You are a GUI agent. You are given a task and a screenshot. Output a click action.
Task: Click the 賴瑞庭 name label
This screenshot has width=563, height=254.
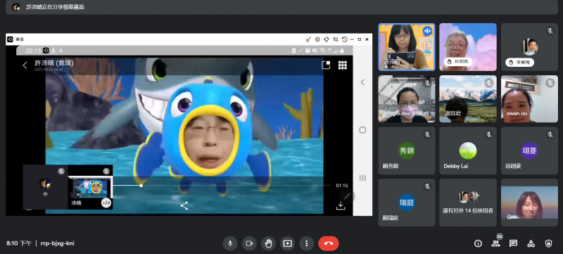[391, 218]
